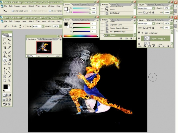This screenshot has width=178, height=133.
Task: Select the Eraser tool in toolbox
Action: 5,60
